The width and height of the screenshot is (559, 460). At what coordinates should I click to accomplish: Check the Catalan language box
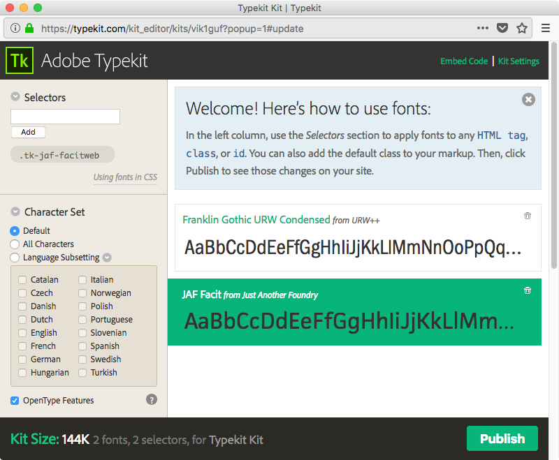(22, 280)
